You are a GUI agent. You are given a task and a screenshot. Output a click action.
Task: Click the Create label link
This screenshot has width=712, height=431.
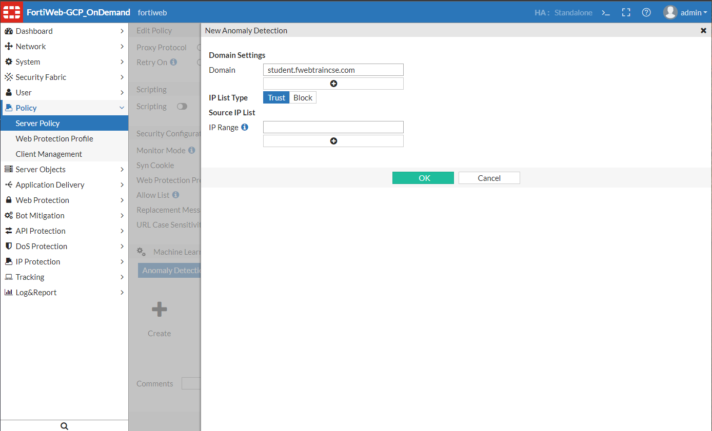(160, 333)
